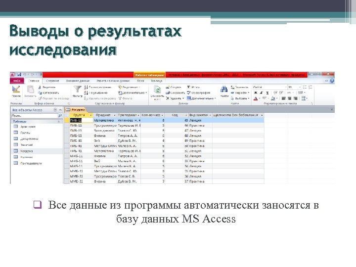Open Удалить record dropdown
Viewport: 356px width, 267px height.
tap(175, 98)
